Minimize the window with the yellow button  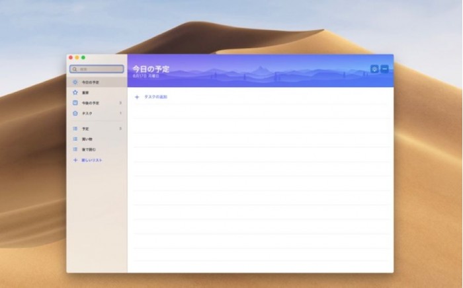pyautogui.click(x=77, y=58)
